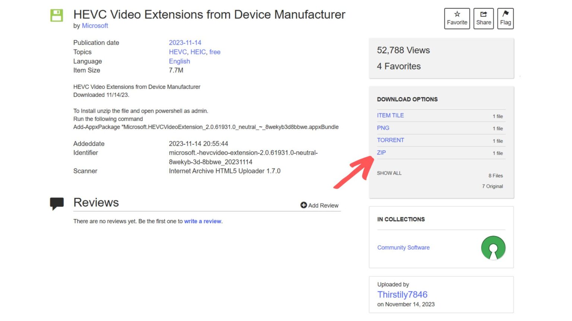
Task: Flag this archive item
Action: coord(505,18)
